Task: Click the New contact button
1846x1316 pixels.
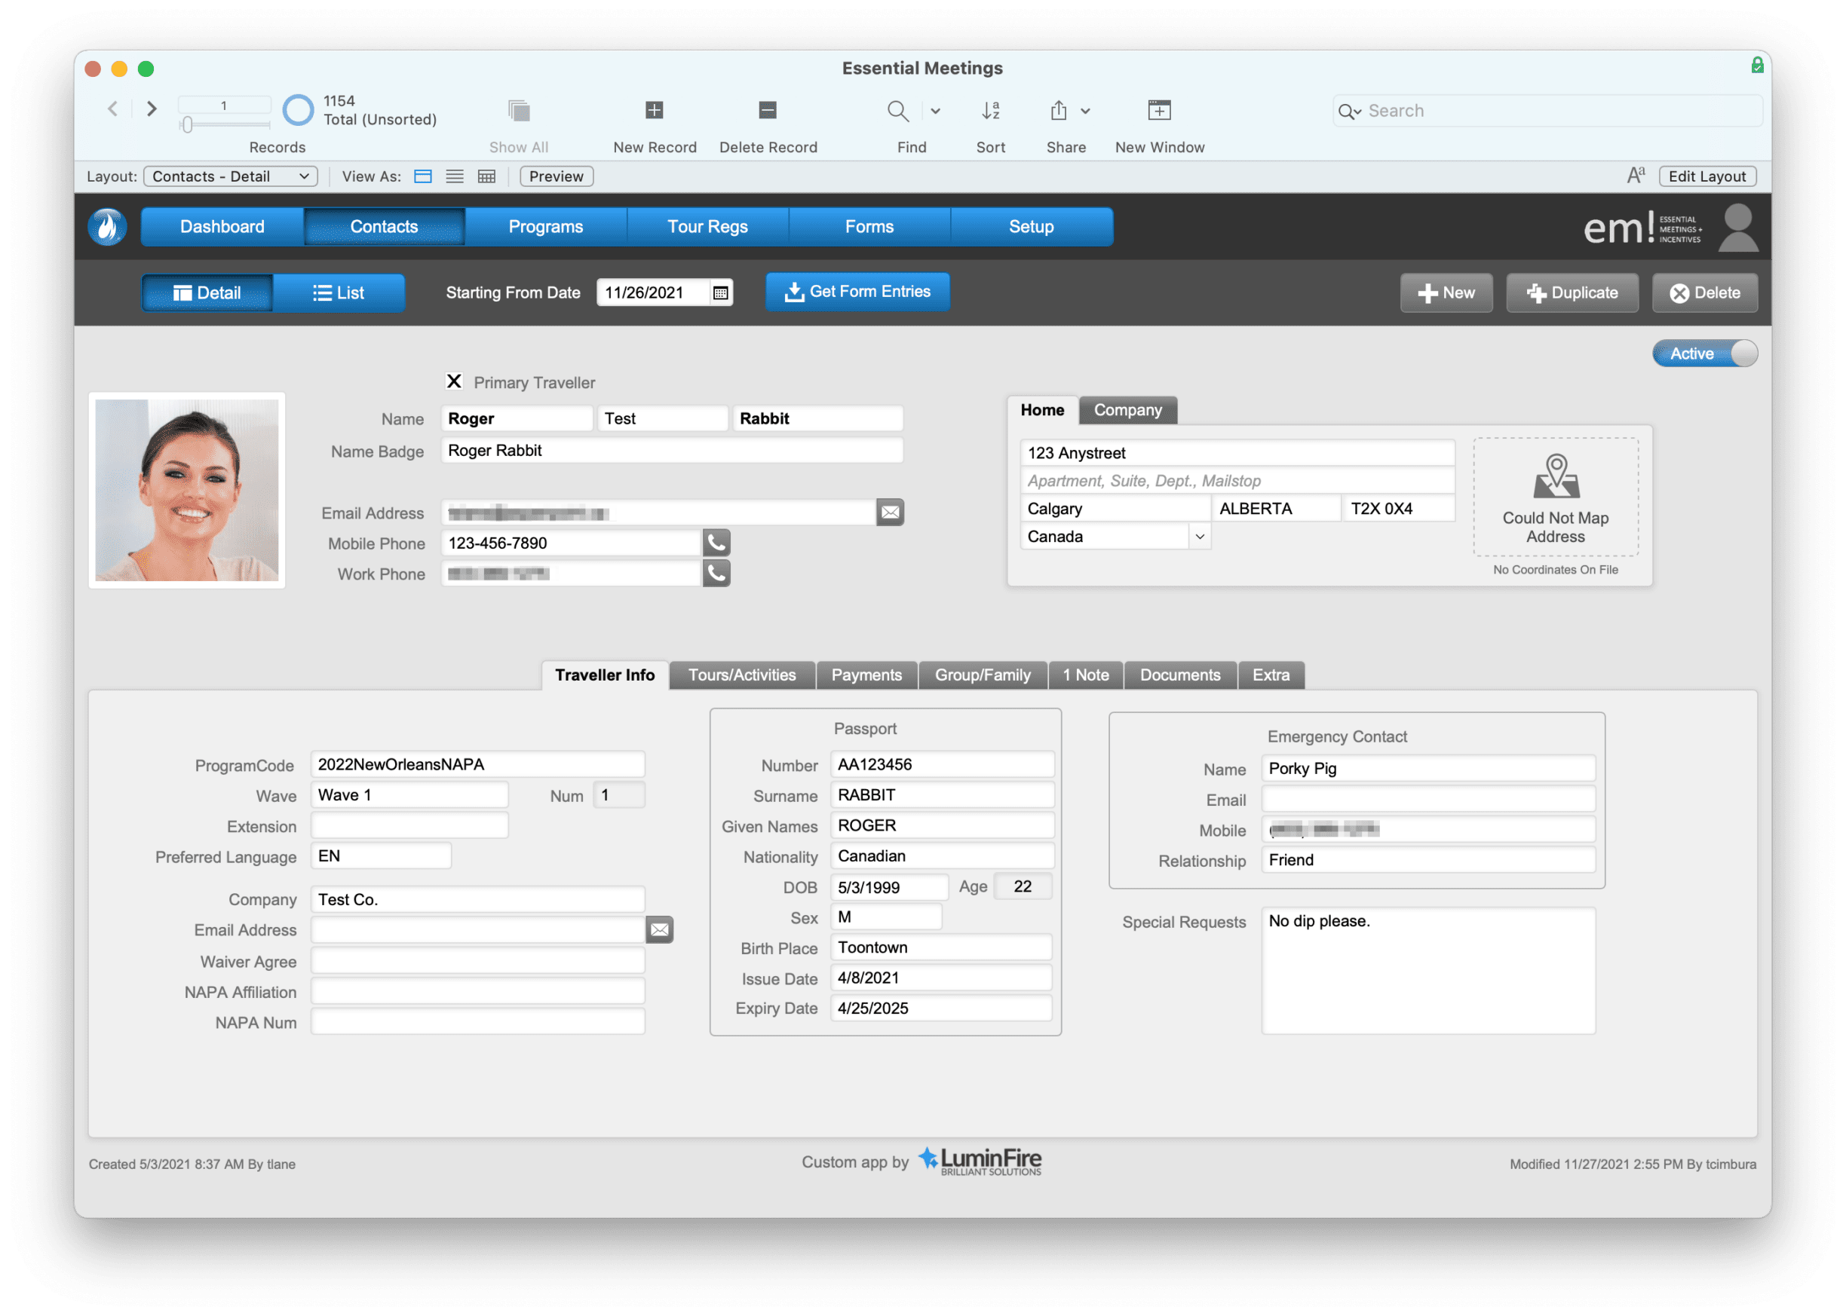Action: pyautogui.click(x=1446, y=293)
